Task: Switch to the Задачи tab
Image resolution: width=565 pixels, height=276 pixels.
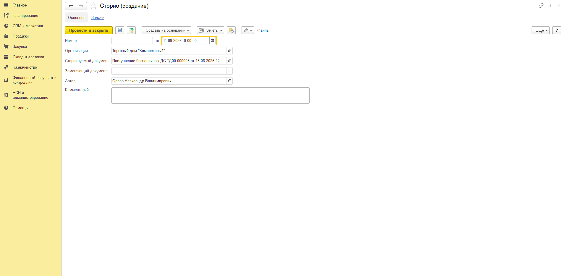Action: coord(98,18)
